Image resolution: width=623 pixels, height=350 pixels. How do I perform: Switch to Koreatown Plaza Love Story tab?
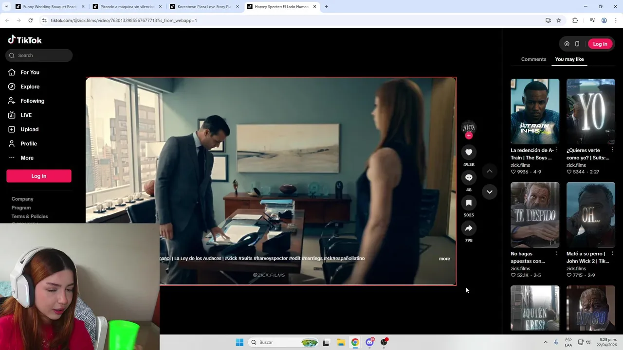tap(204, 7)
